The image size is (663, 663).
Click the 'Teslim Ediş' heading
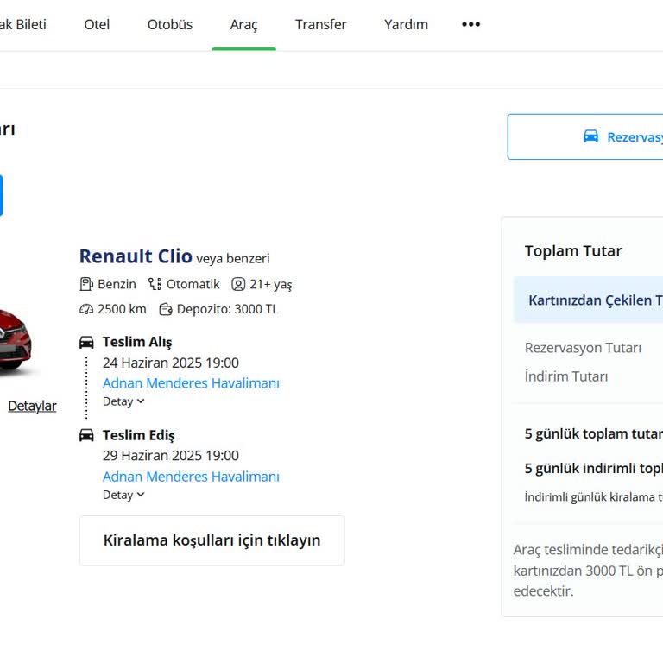point(138,435)
